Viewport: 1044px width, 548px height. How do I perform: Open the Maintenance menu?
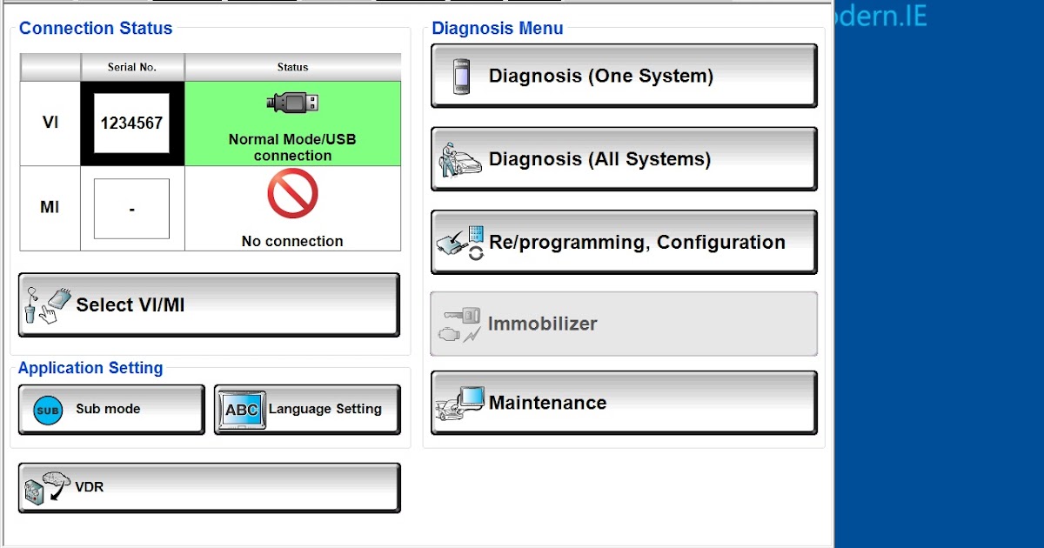coord(623,402)
